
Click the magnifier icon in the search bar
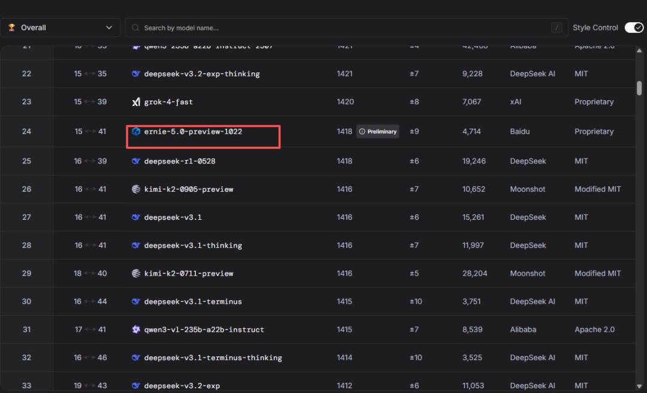point(136,28)
